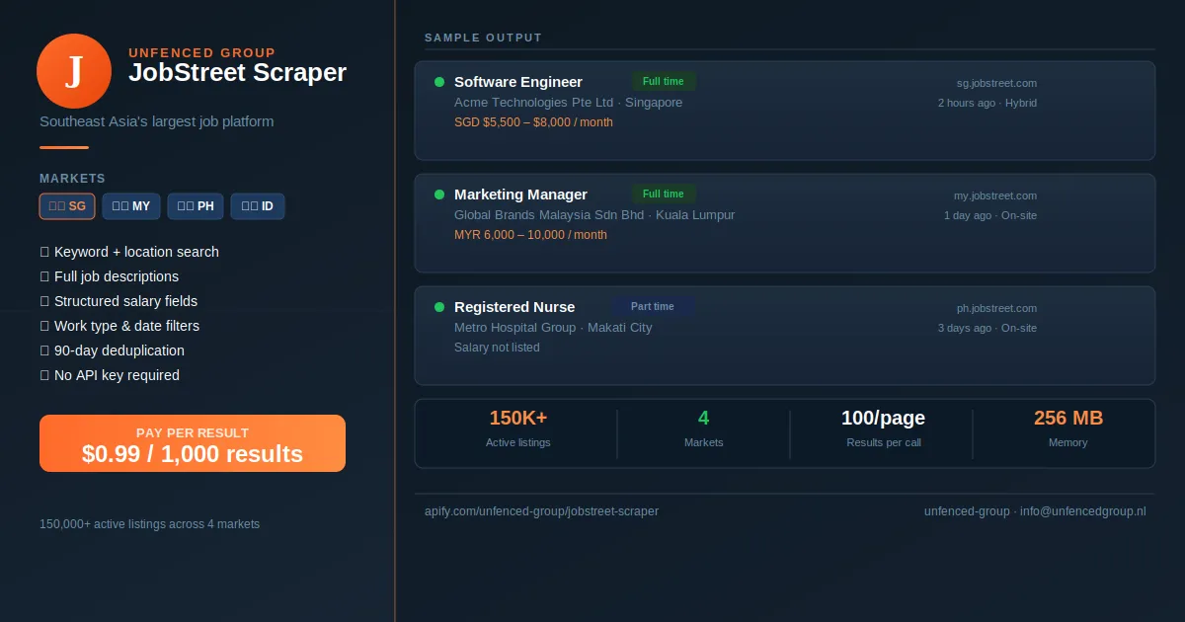Click Metro Hospital Group Makati City line
Image resolution: width=1185 pixels, height=622 pixels.
pos(553,328)
